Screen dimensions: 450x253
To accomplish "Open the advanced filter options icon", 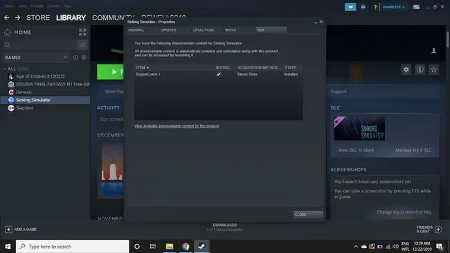I will [x=82, y=44].
